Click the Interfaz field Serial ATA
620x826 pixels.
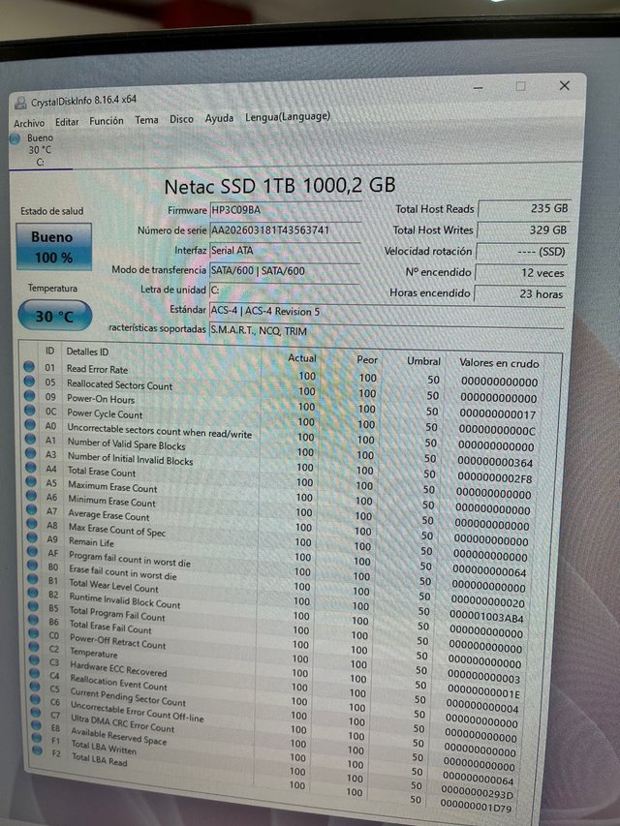tap(285, 250)
